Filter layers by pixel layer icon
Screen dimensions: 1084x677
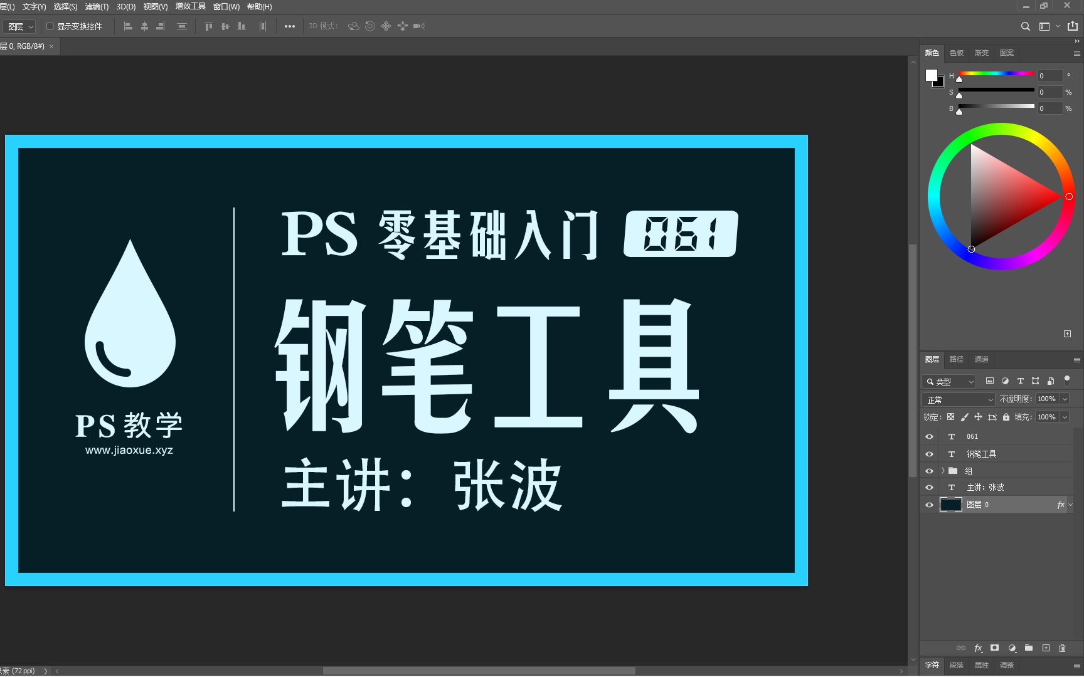(990, 381)
